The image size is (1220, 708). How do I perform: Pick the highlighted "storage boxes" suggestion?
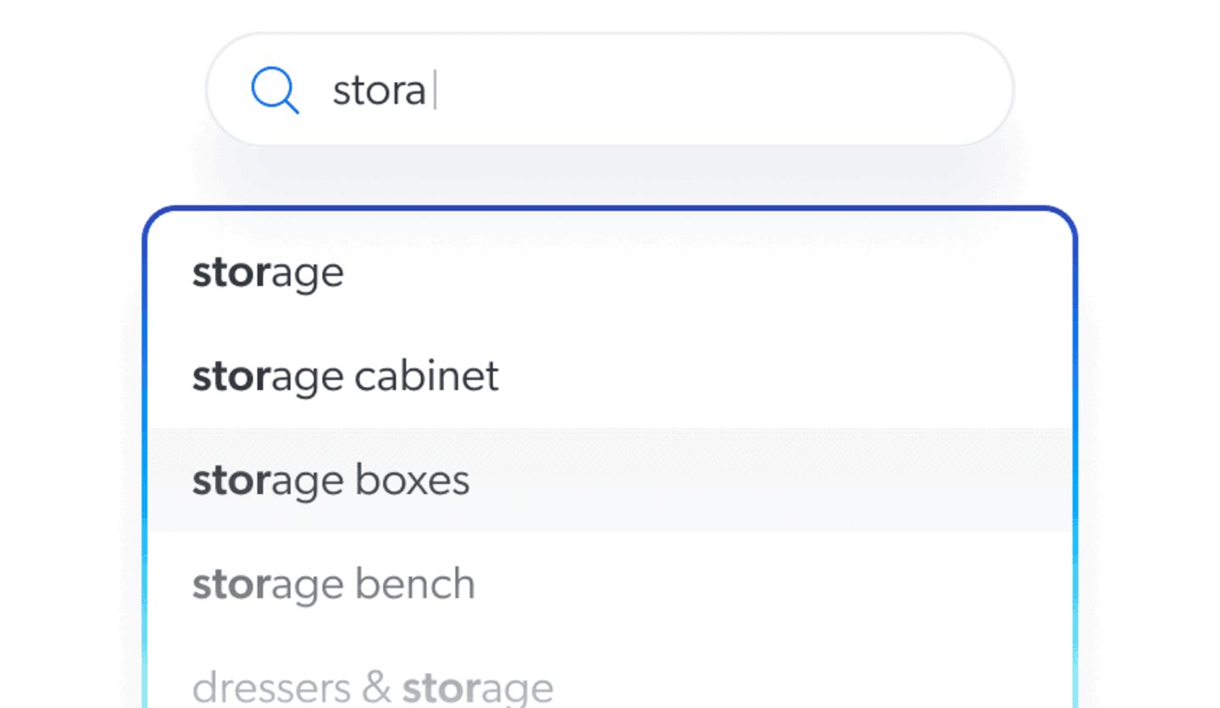click(x=330, y=481)
